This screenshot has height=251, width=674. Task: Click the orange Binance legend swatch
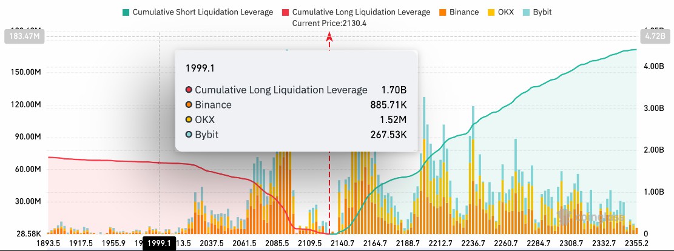pyautogui.click(x=443, y=12)
